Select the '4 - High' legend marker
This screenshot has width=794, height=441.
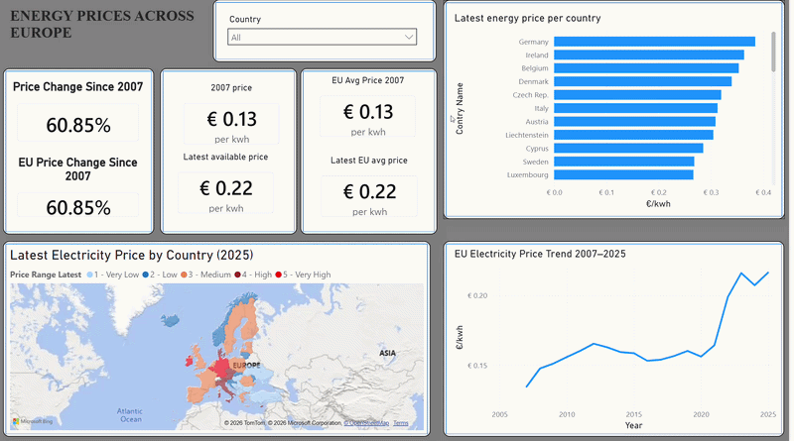point(237,275)
